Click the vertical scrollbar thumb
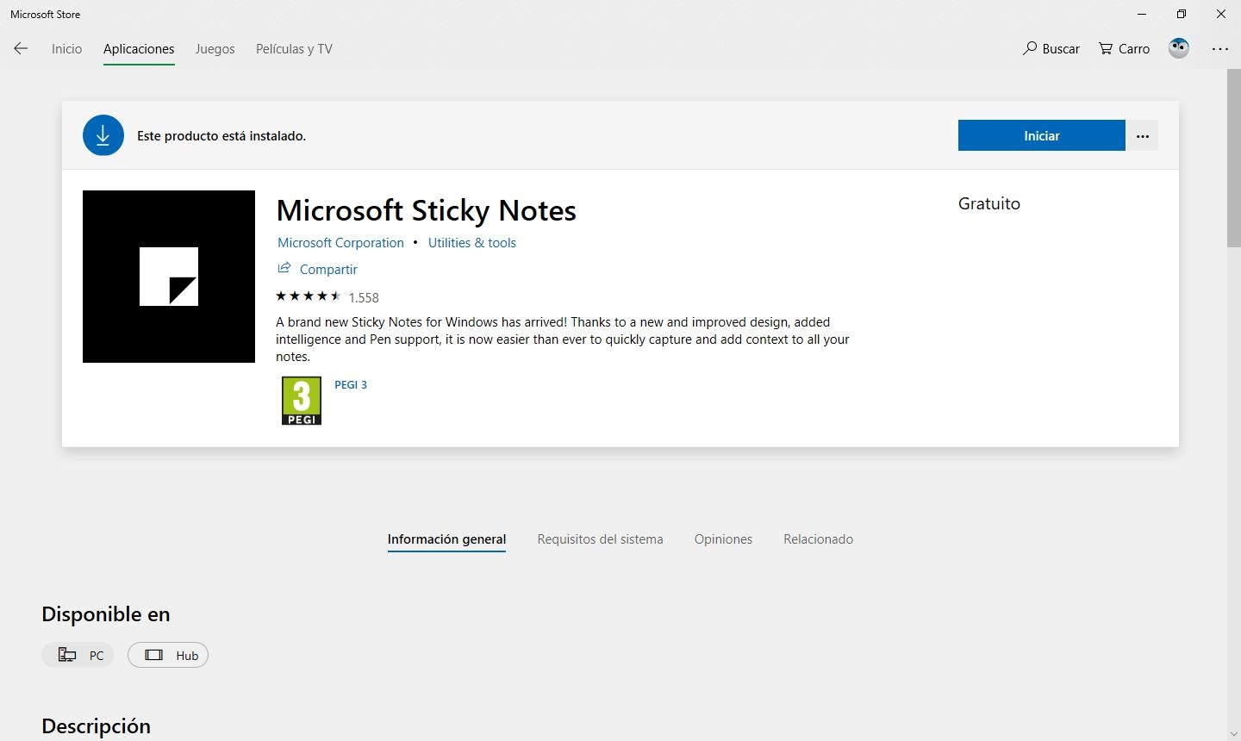Image resolution: width=1241 pixels, height=741 pixels. point(1233,159)
